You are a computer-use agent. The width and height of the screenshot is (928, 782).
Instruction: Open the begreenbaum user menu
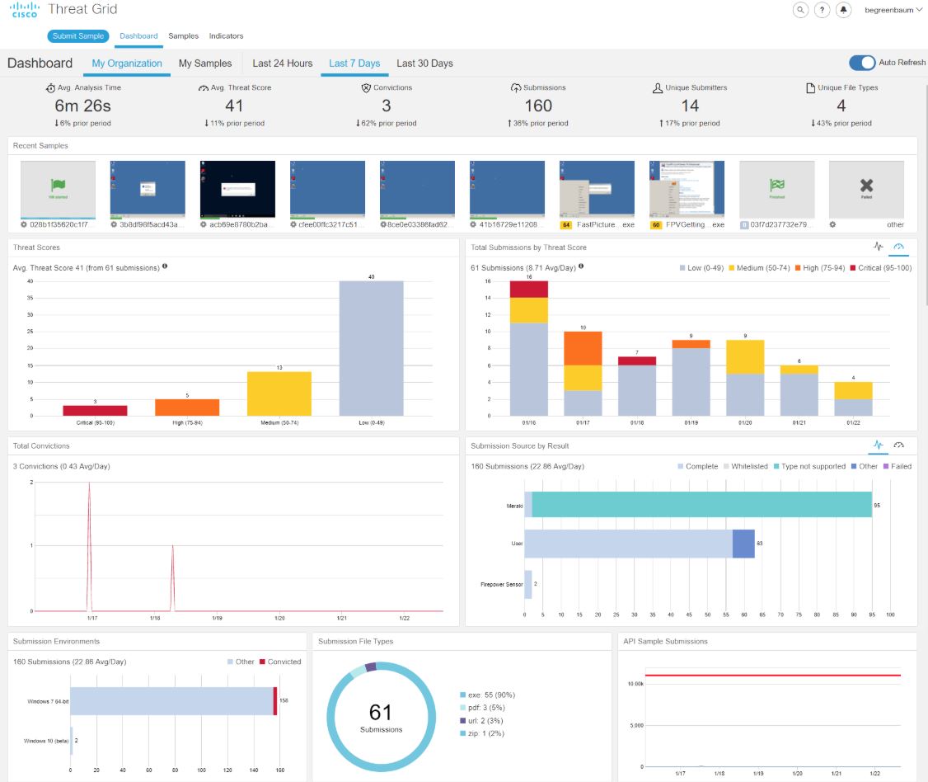point(894,10)
